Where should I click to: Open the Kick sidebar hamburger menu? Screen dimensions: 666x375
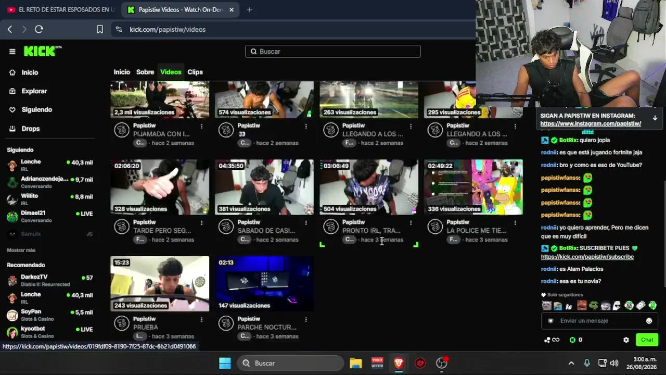(12, 51)
